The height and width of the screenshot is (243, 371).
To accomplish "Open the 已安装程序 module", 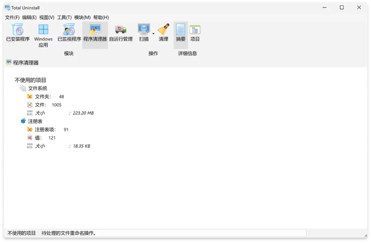I will coord(18,33).
